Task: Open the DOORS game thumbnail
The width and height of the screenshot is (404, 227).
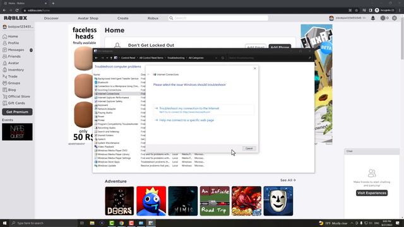Action: click(x=119, y=201)
